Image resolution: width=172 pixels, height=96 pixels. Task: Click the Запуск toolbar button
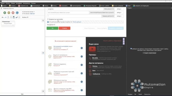point(45,6)
